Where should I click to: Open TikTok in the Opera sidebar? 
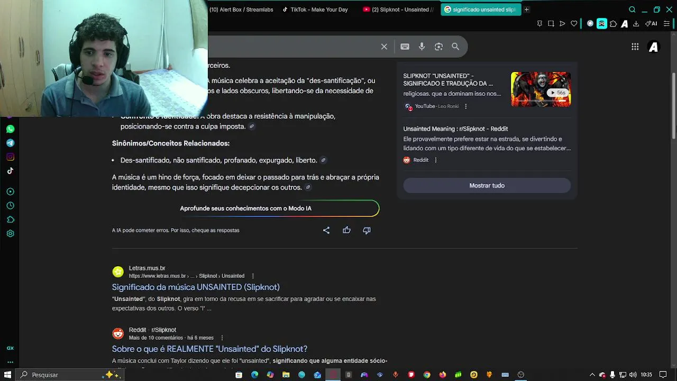10,170
